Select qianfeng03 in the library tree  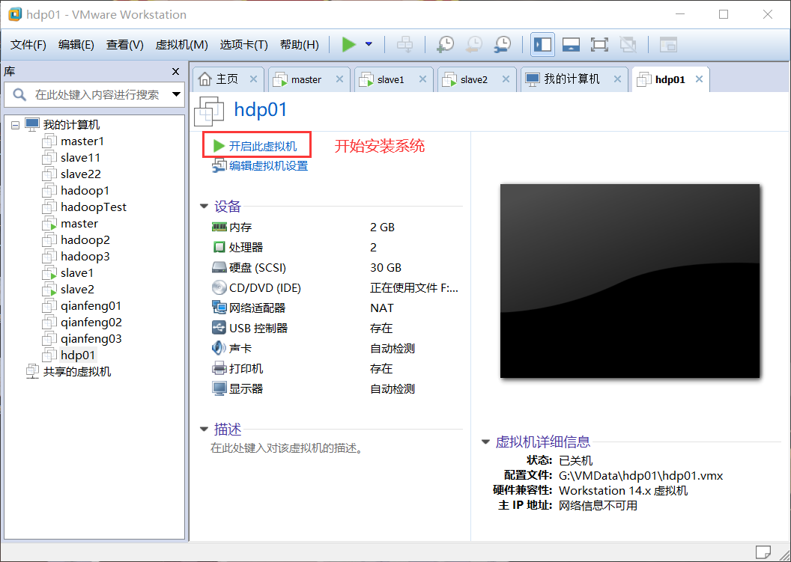[91, 339]
